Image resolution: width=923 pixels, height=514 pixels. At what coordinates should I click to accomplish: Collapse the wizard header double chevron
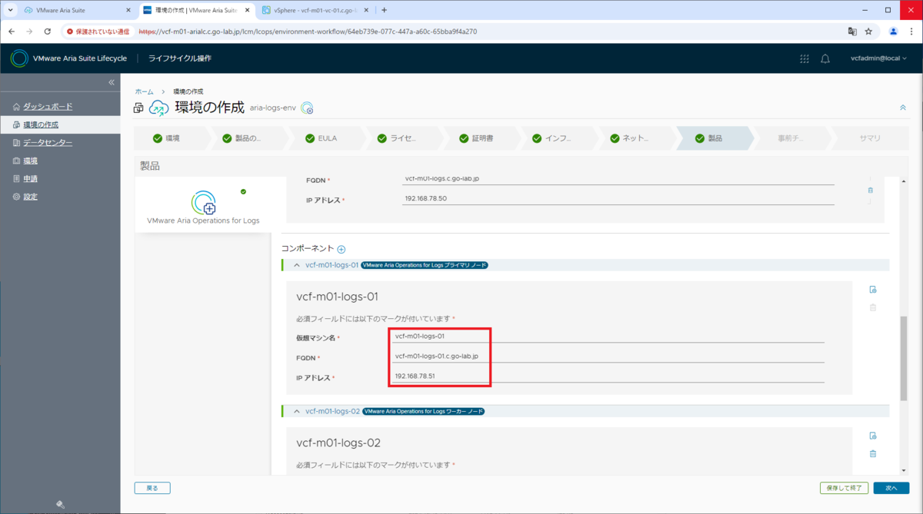[902, 108]
